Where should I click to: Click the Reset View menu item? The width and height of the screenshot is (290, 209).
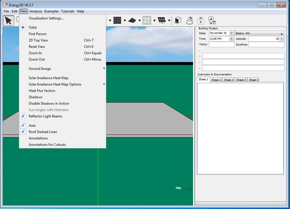(x=37, y=46)
